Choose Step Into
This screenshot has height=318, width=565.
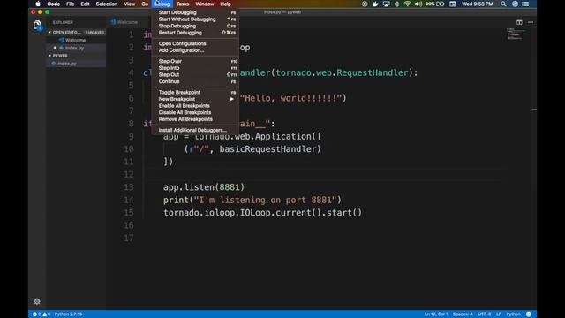coord(195,68)
